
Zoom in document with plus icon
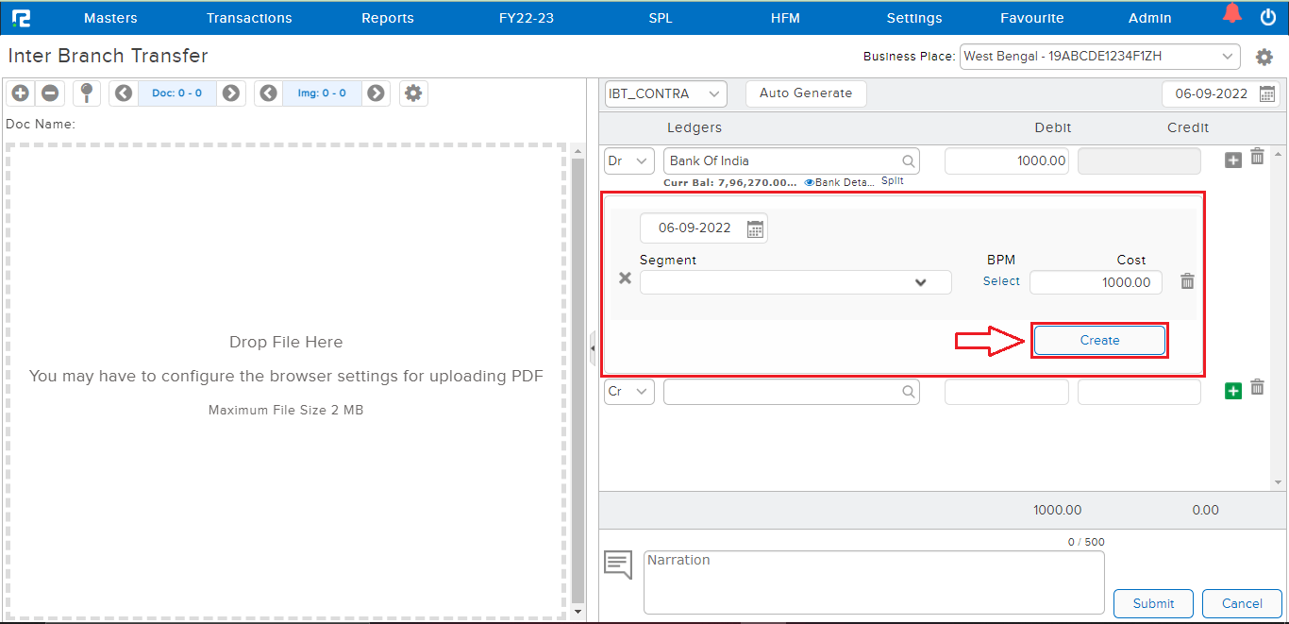pos(21,93)
